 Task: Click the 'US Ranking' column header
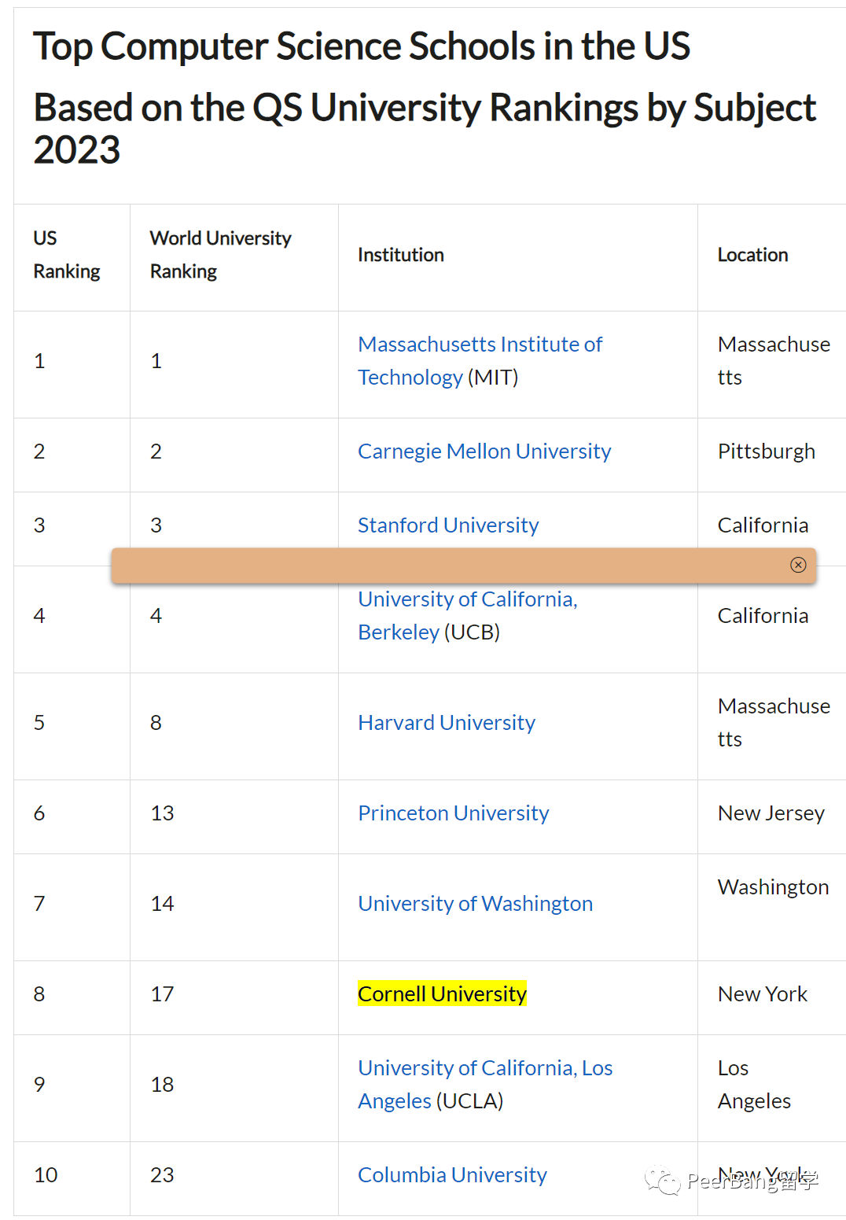click(67, 255)
